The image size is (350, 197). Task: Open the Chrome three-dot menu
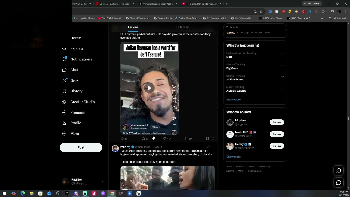[x=345, y=11]
